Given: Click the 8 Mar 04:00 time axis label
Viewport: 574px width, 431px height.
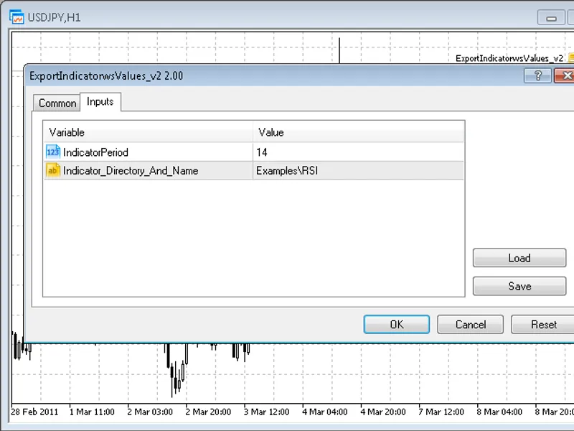Looking at the screenshot, I should coord(499,412).
